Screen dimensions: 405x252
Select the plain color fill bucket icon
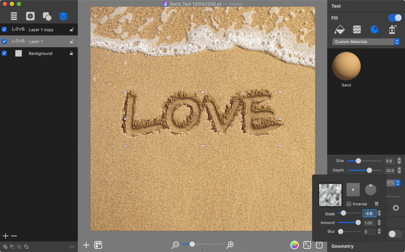[339, 29]
